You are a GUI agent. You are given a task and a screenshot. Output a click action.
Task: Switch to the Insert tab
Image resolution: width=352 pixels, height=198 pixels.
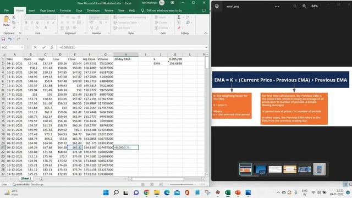click(32, 10)
